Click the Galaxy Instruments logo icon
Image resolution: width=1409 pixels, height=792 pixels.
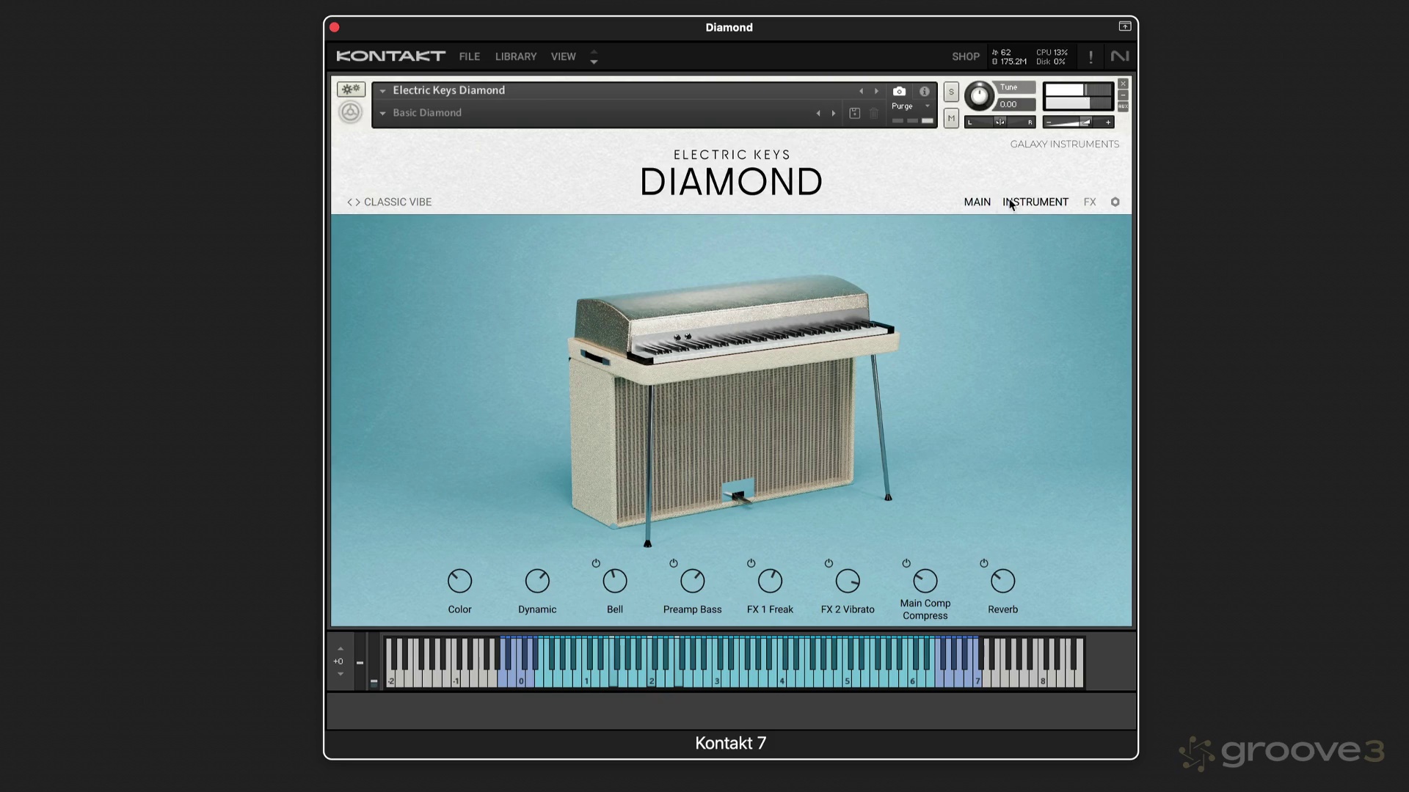click(351, 112)
